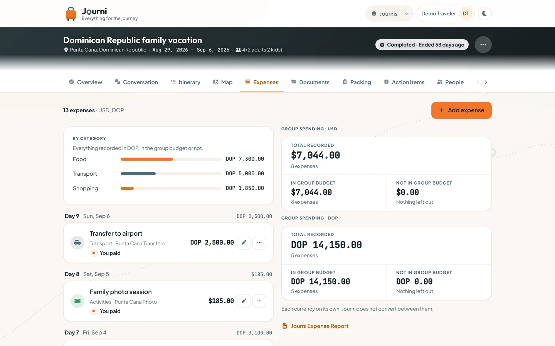Click the location pin icon near Punta Cana
Viewport: 555px width, 346px height.
(x=66, y=50)
